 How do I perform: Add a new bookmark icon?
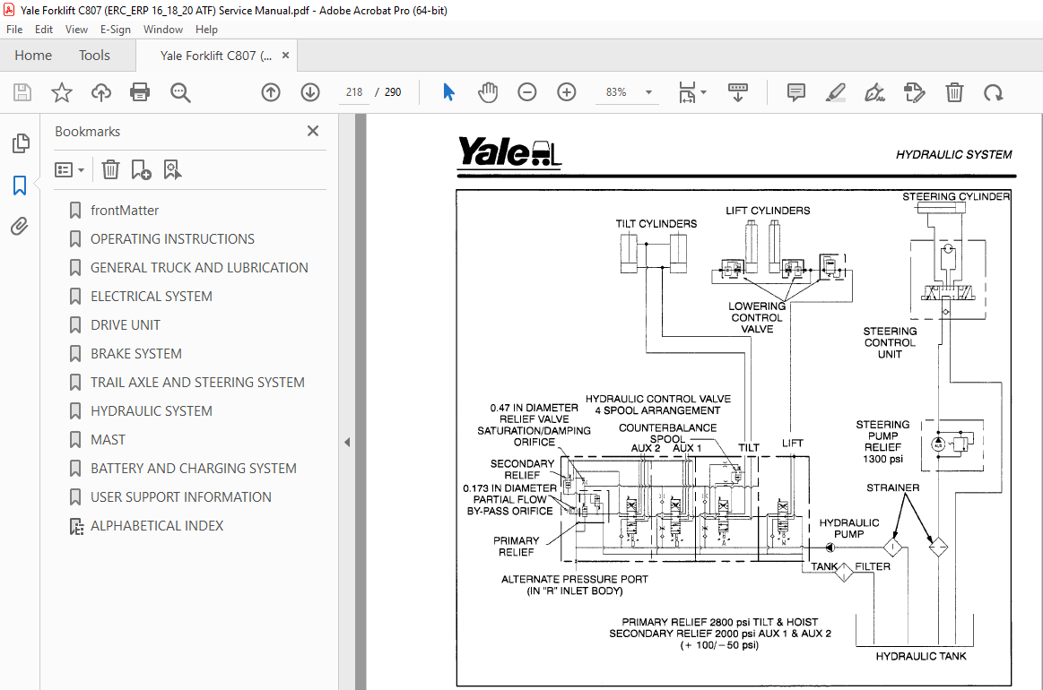pos(141,170)
